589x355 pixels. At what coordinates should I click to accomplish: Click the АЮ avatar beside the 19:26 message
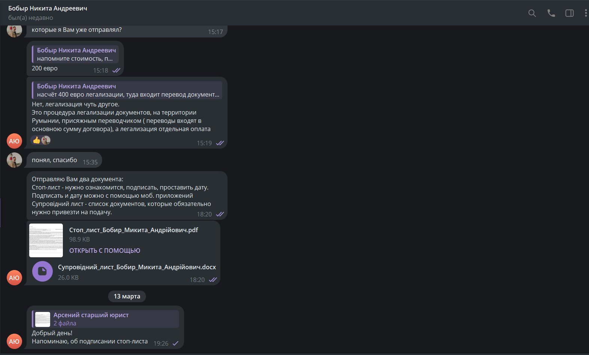coord(14,342)
